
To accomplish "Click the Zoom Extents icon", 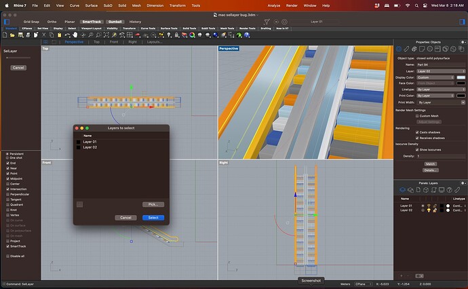I will 106,35.
